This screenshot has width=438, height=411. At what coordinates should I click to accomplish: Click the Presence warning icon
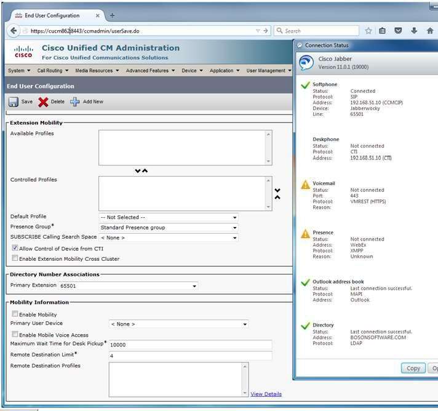[305, 234]
